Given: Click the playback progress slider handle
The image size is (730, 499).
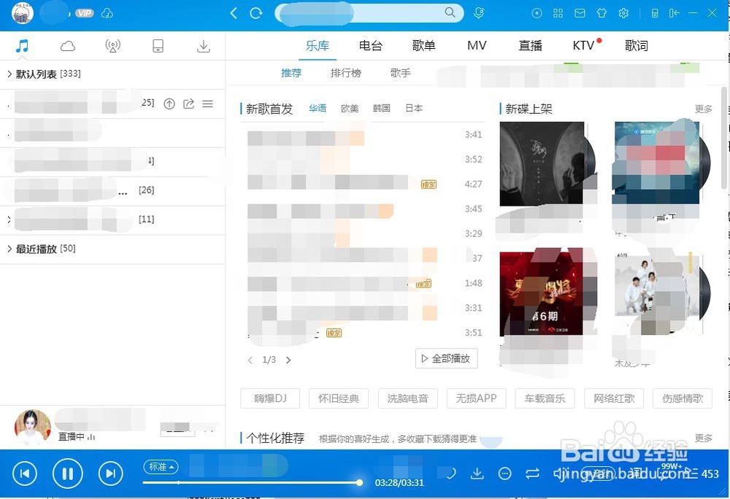Looking at the screenshot, I should click(x=359, y=483).
